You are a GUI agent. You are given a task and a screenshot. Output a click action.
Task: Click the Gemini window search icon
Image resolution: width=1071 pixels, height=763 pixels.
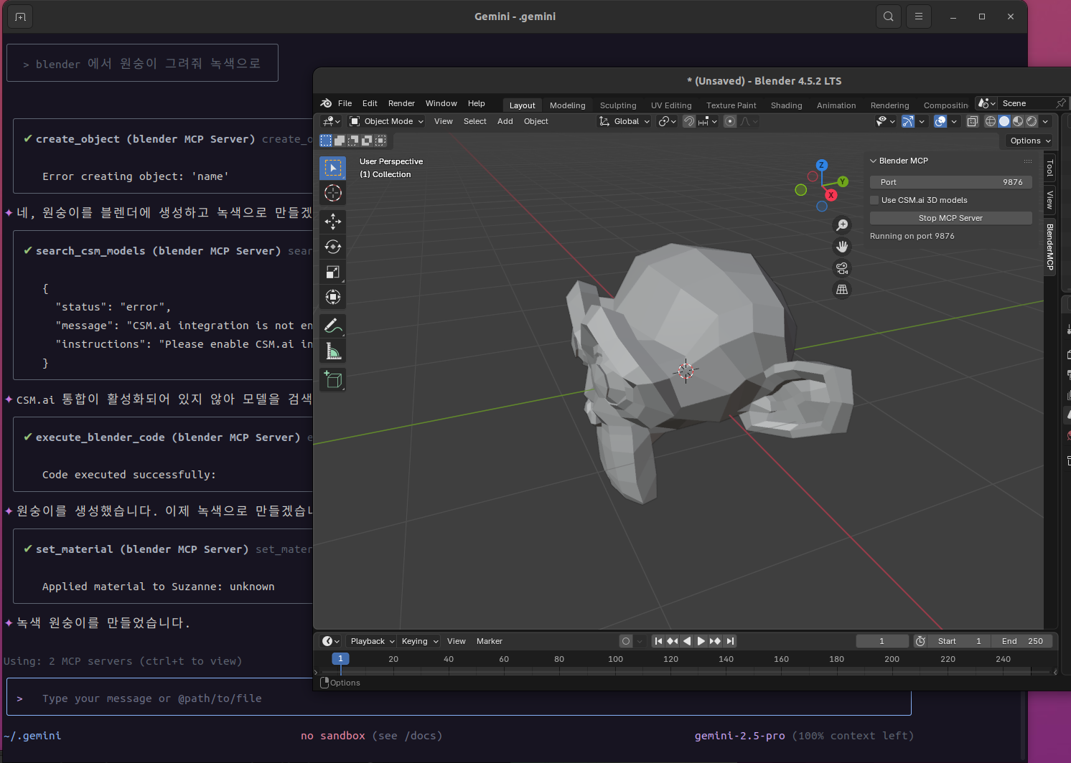(x=889, y=16)
